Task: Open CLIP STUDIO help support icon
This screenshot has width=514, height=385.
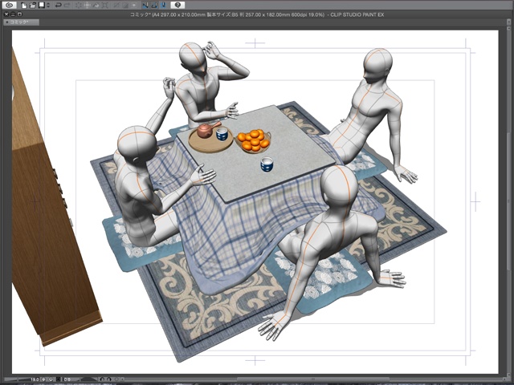Action: click(x=177, y=5)
